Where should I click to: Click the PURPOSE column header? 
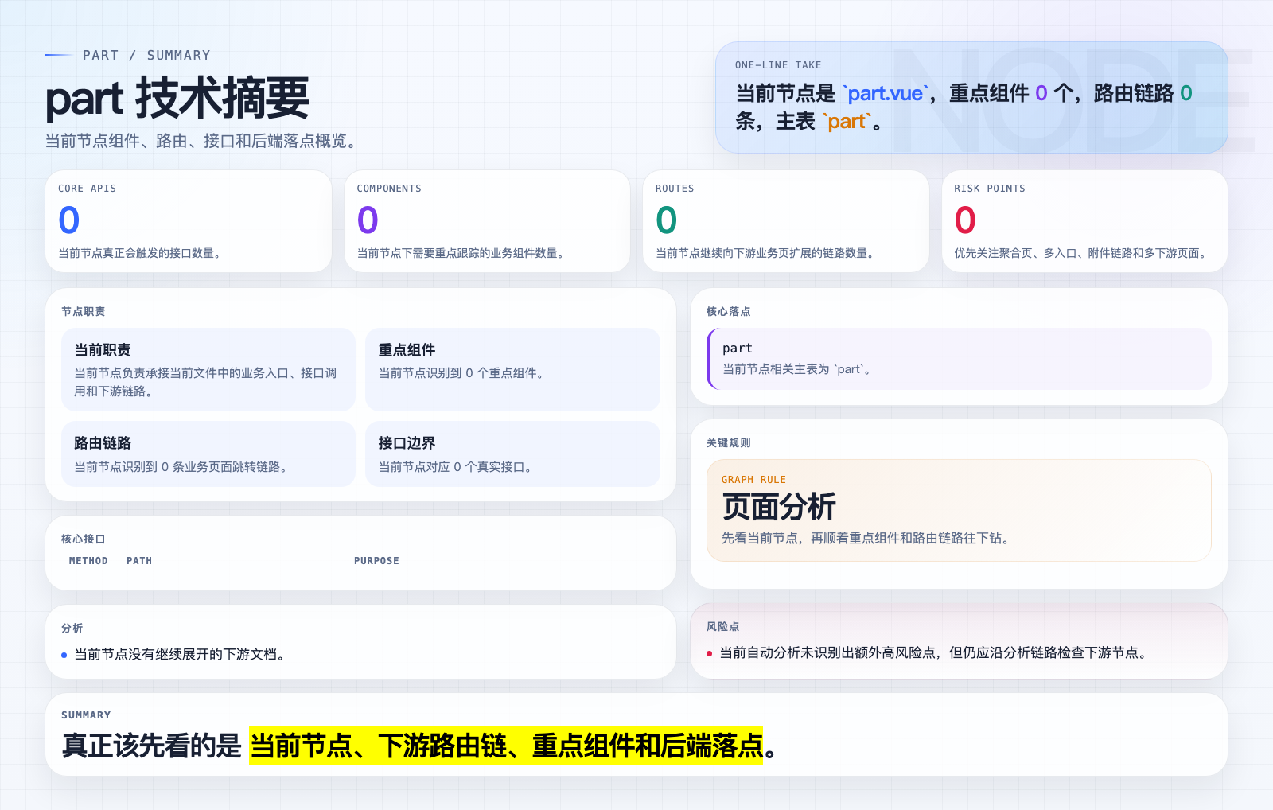point(376,561)
